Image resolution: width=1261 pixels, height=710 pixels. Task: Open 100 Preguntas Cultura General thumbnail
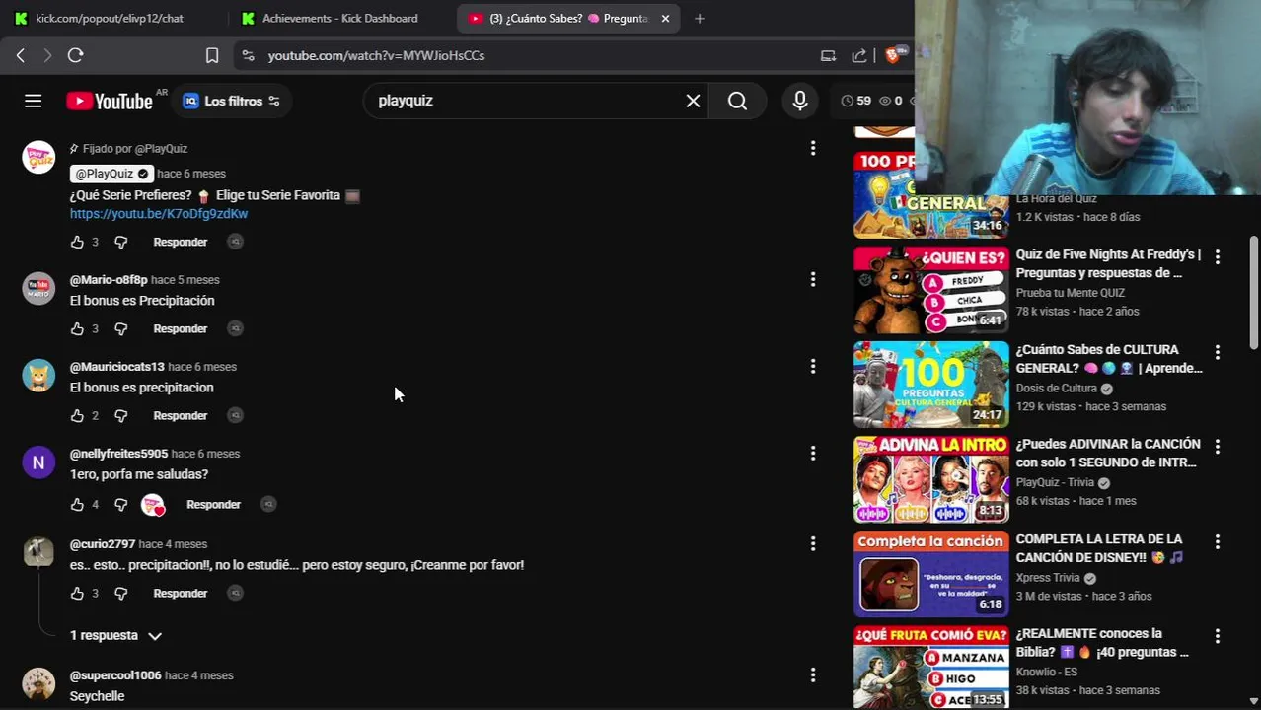click(931, 385)
